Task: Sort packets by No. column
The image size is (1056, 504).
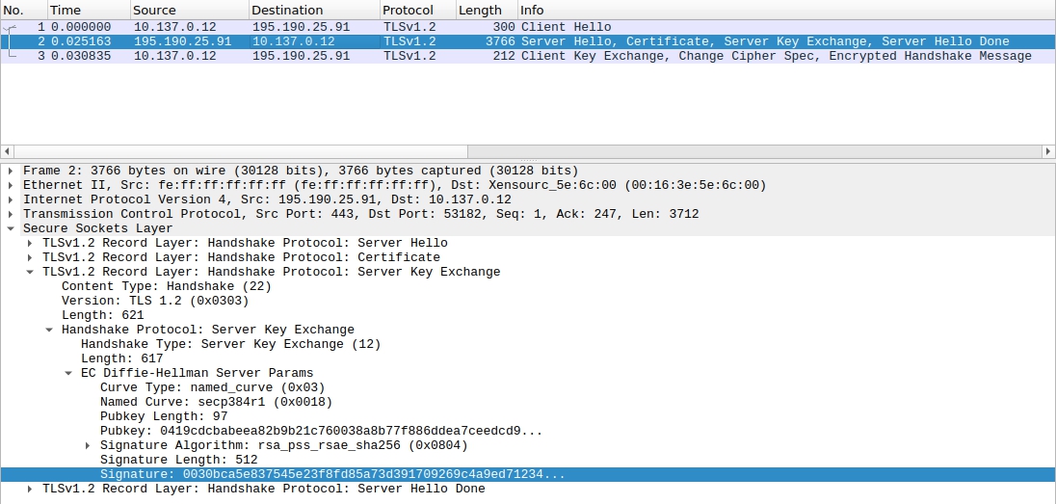Action: [x=23, y=10]
